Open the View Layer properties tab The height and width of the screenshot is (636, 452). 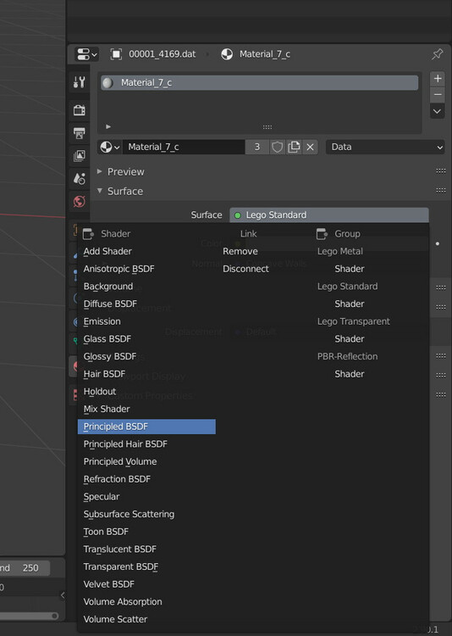(79, 156)
